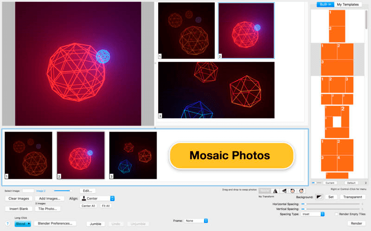Viewport: 371px width, 231px height.
Task: Choose the four-tile grid layout template
Action: [x=337, y=155]
